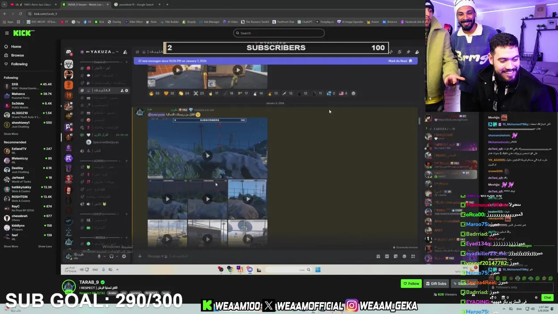Open Following in Kick sidebar
558x314 pixels.
coord(19,64)
